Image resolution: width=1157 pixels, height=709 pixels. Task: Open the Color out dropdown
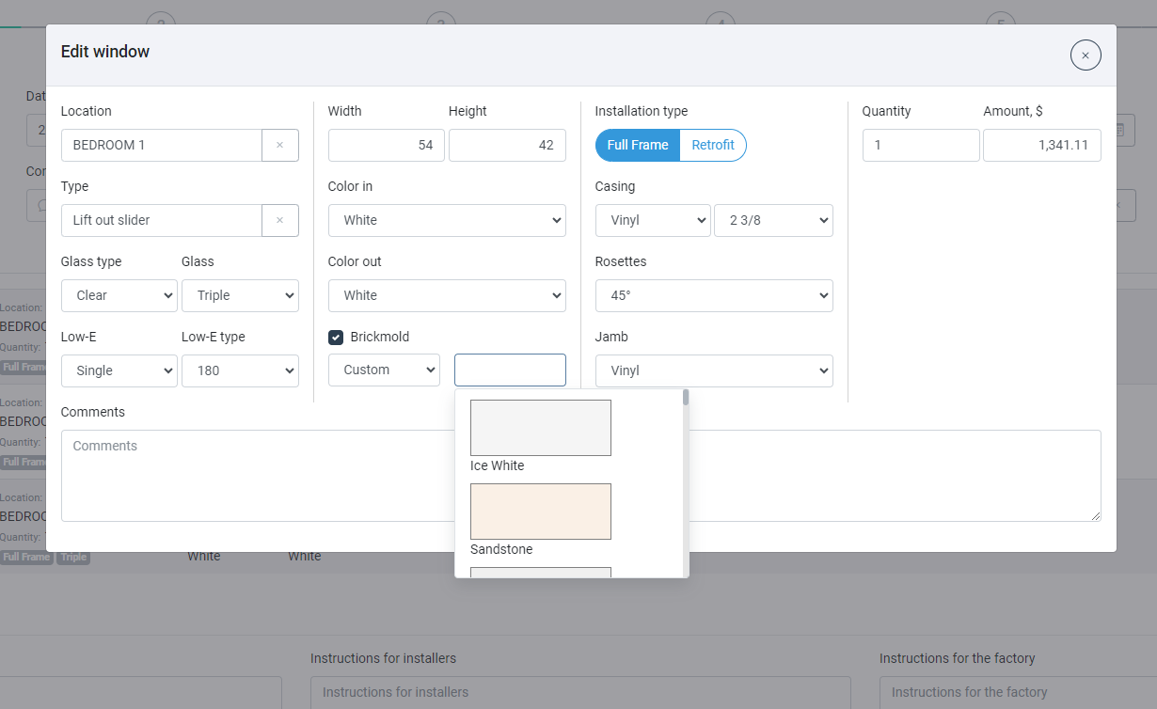447,295
